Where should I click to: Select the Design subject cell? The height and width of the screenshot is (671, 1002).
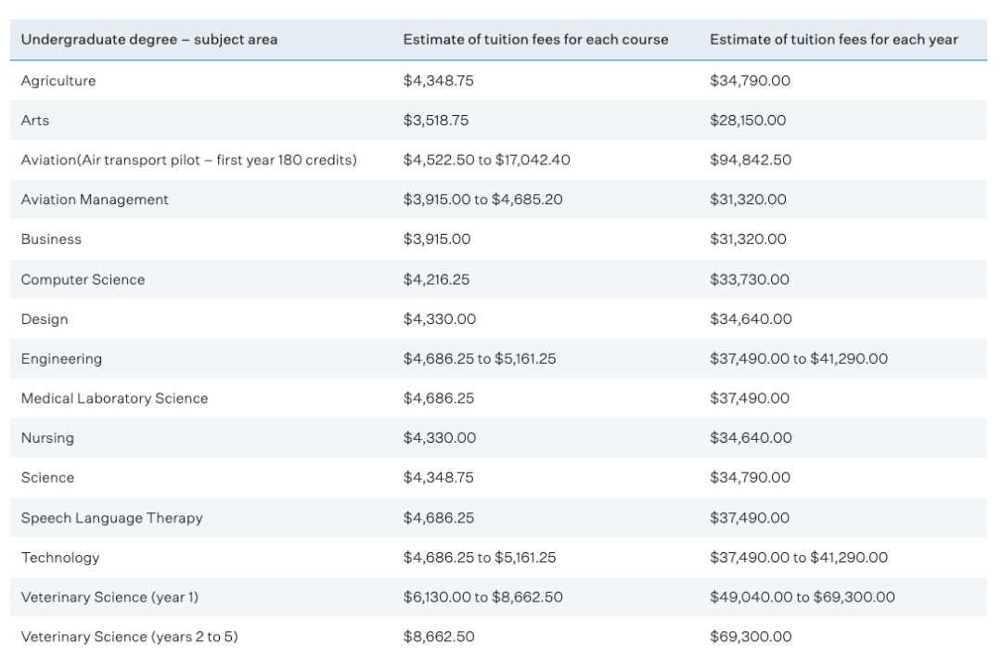click(45, 319)
